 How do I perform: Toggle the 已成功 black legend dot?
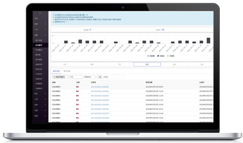tap(158, 56)
